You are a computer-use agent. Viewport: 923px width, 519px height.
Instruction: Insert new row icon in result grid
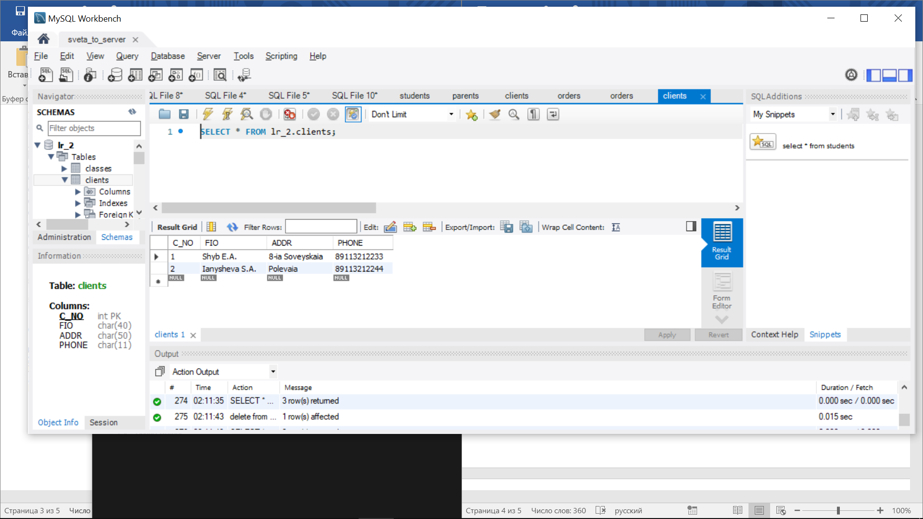tap(410, 227)
